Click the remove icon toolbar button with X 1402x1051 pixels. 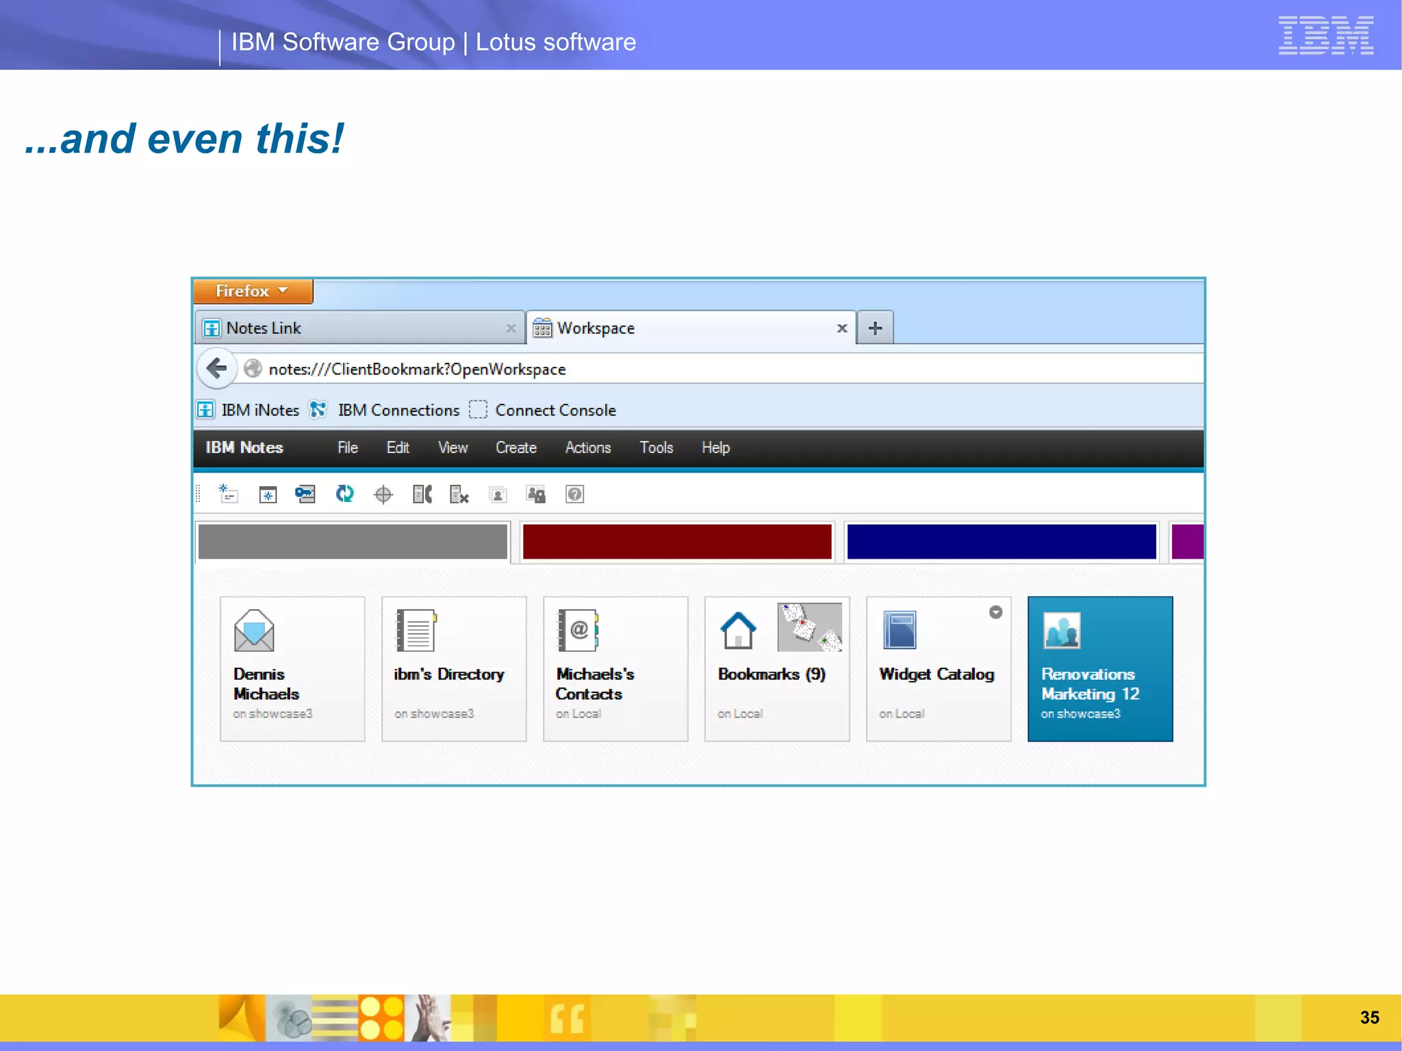coord(459,494)
